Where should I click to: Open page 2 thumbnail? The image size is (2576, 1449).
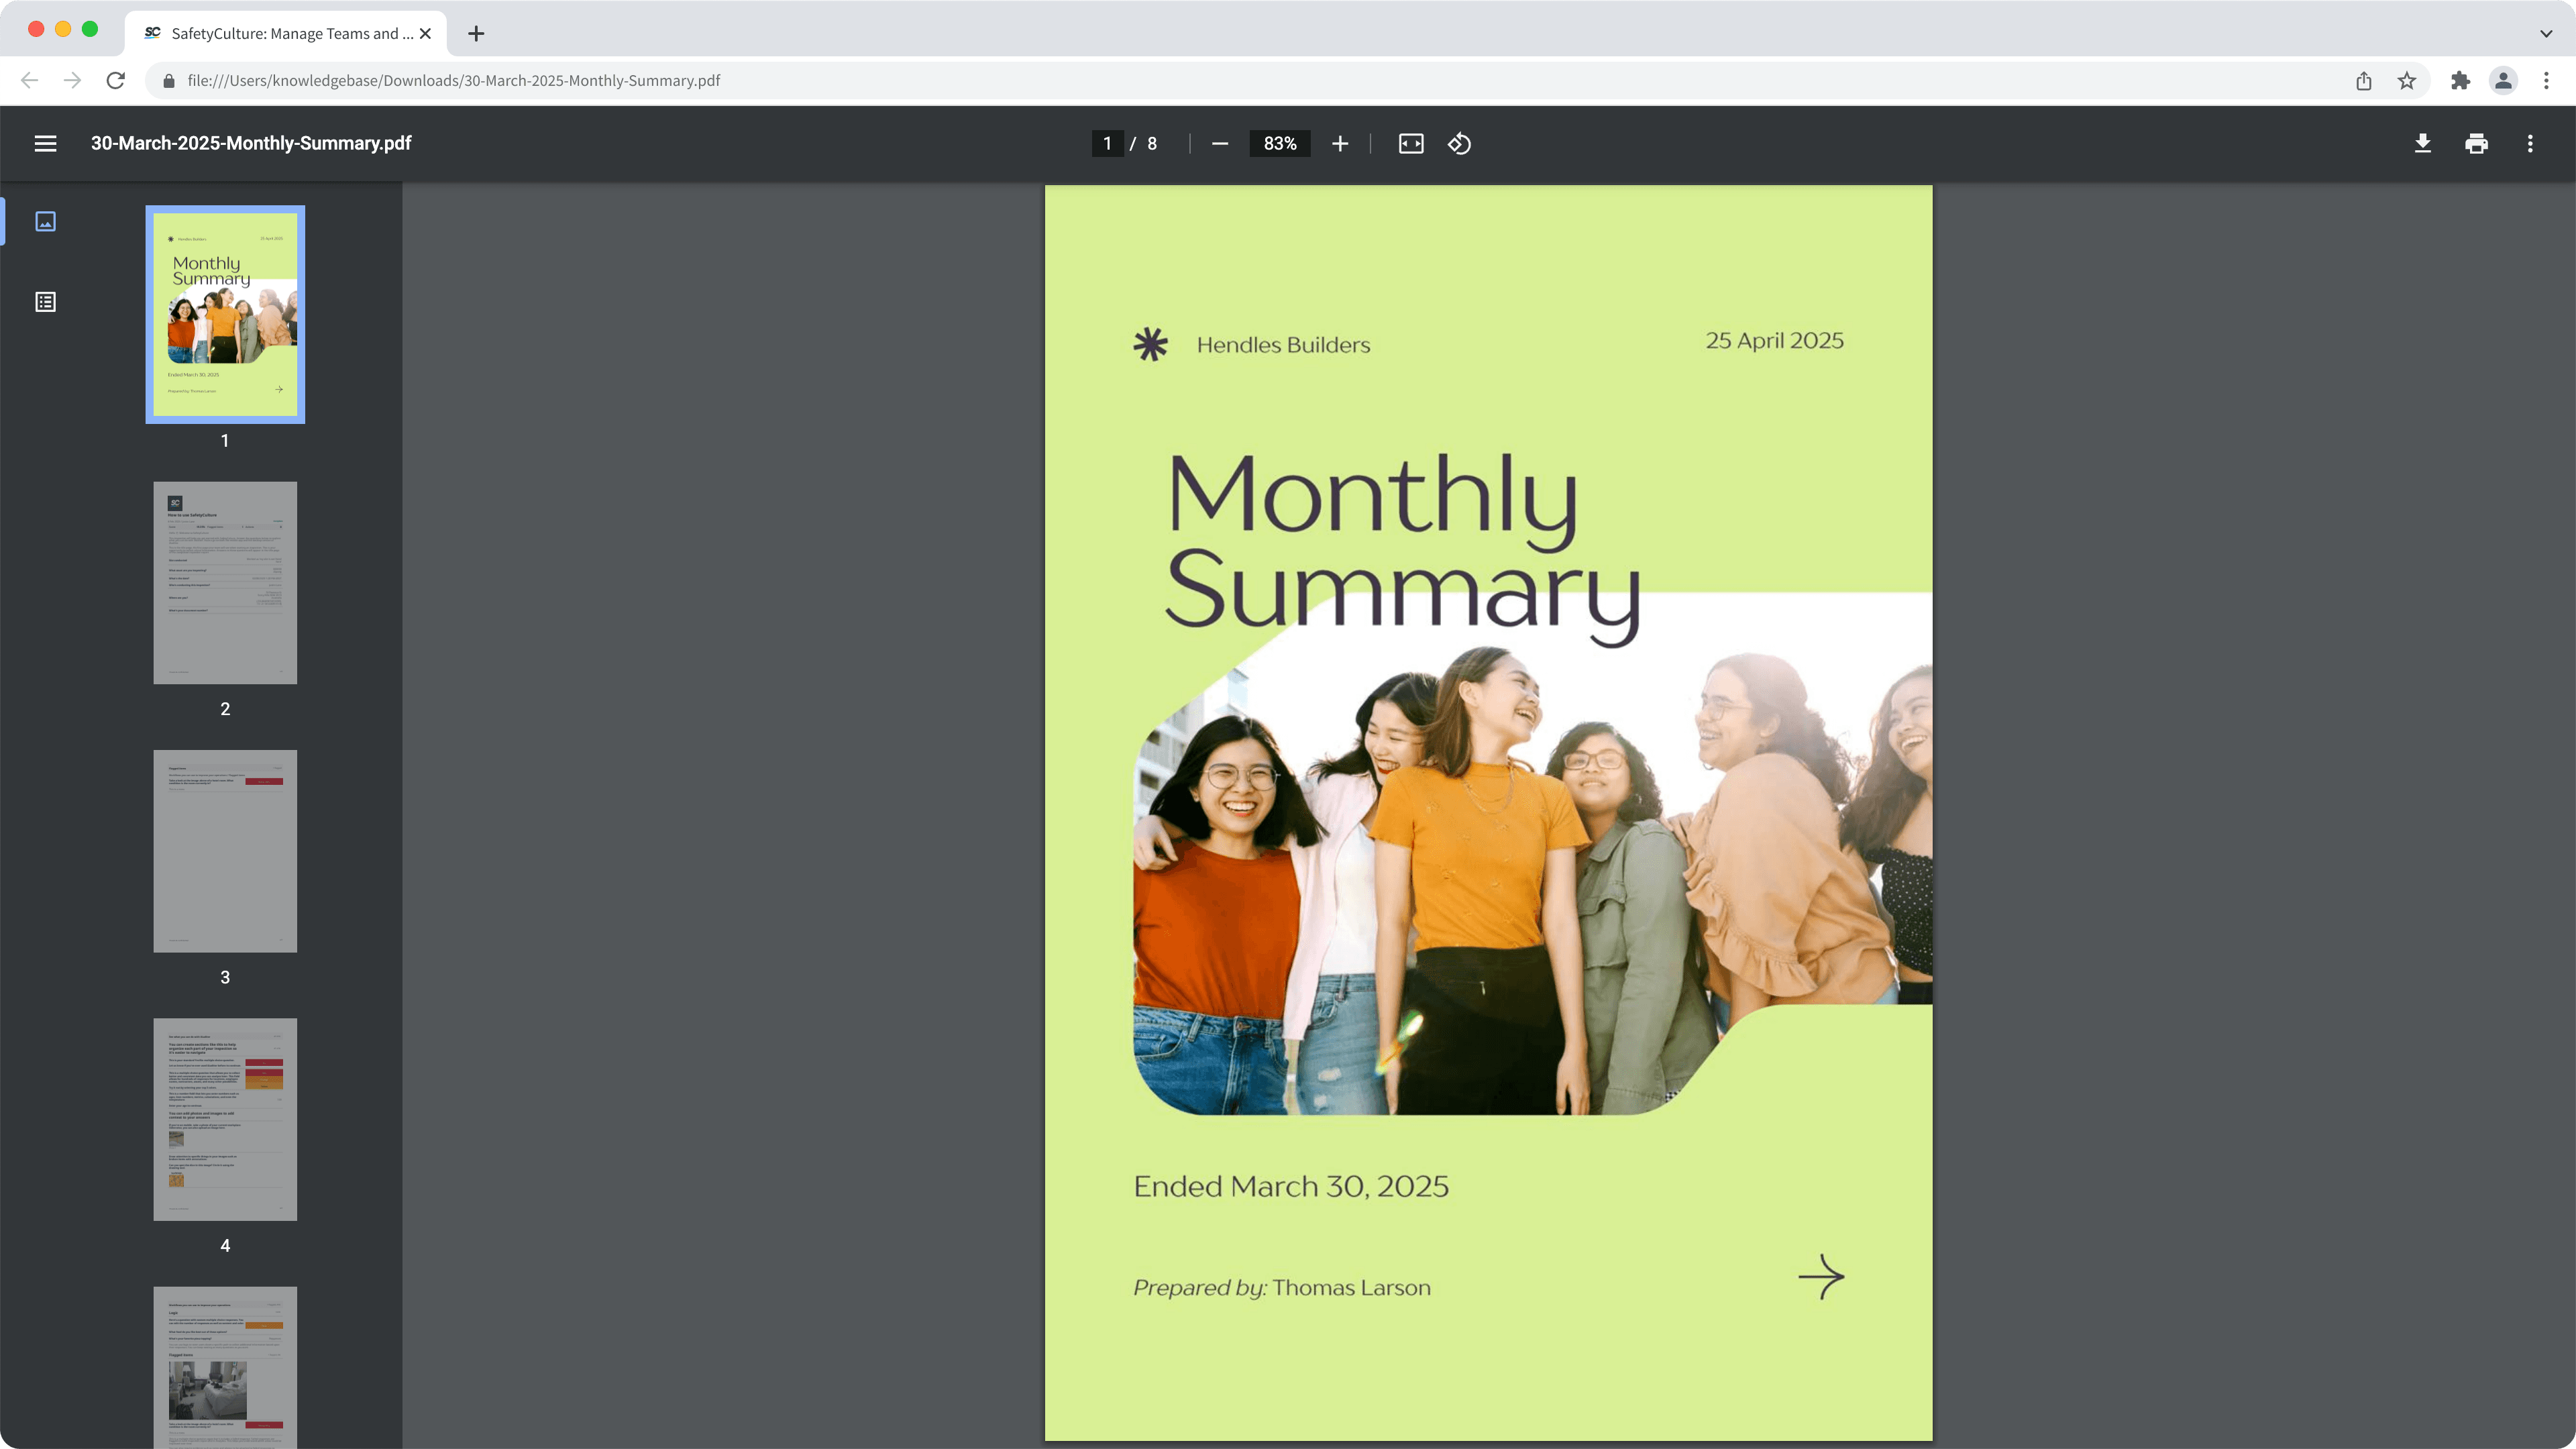pos(225,583)
